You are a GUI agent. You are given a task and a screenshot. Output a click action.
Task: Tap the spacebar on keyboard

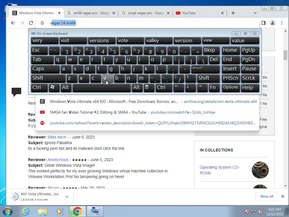[x=102, y=88]
